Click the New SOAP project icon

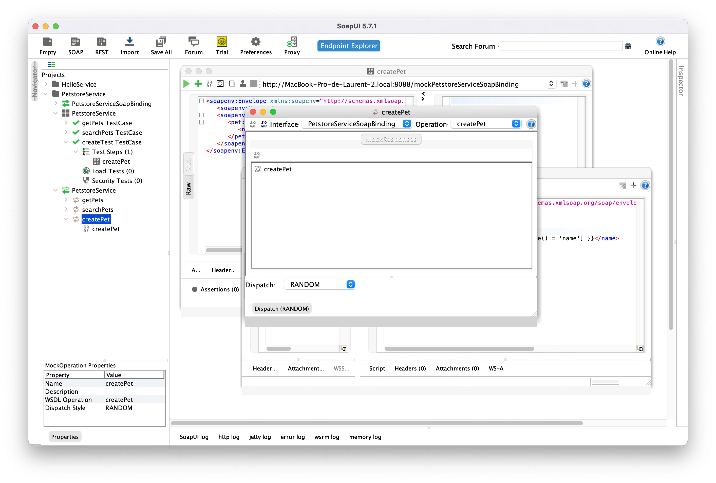76,42
